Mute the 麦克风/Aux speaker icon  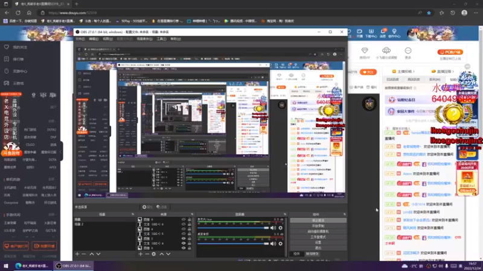pyautogui.click(x=273, y=228)
